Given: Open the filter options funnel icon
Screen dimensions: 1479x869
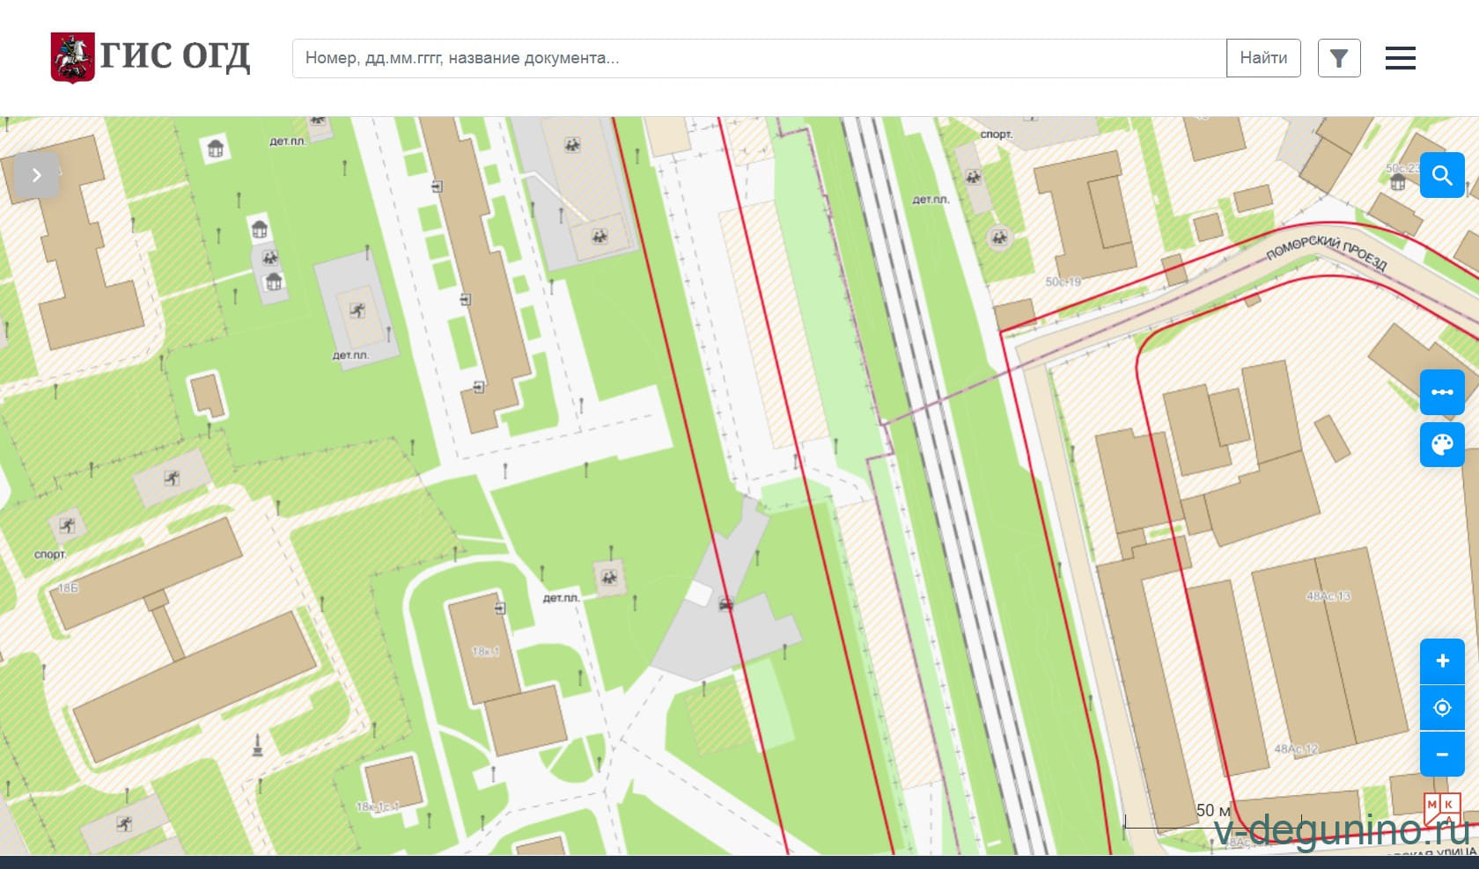Looking at the screenshot, I should pos(1338,58).
